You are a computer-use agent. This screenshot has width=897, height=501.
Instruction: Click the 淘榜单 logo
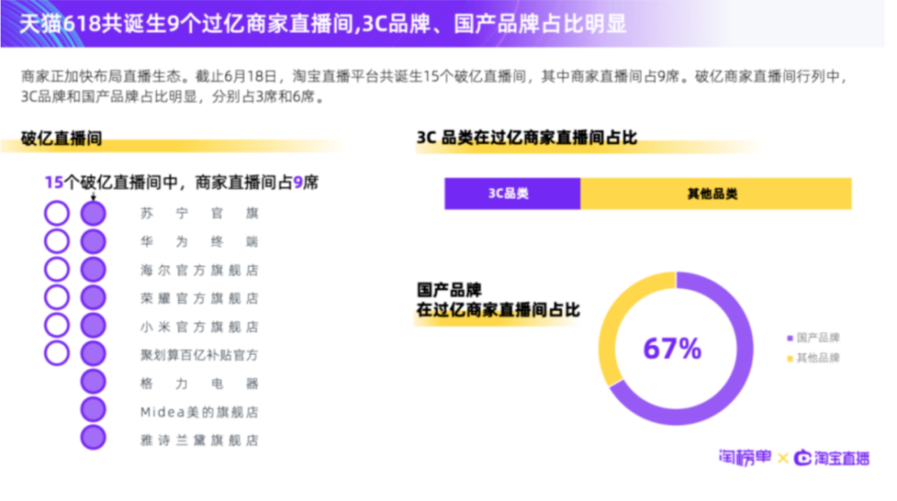[x=745, y=458]
